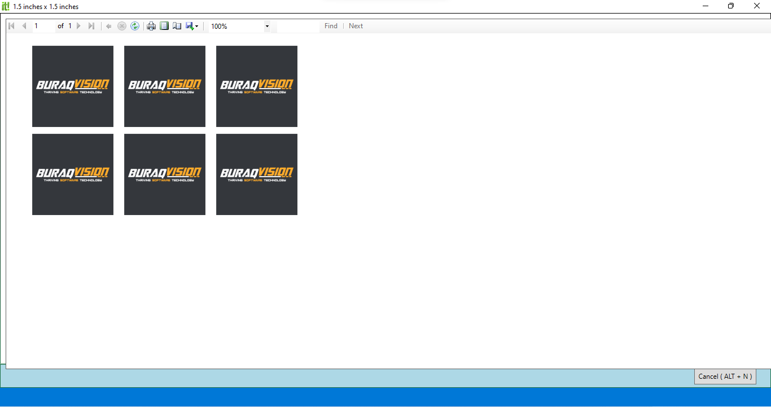
Task: Toggle Print Layout view
Action: 164,26
